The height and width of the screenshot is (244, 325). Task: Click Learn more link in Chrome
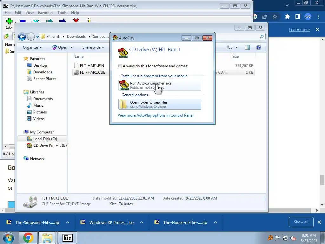(x=299, y=30)
